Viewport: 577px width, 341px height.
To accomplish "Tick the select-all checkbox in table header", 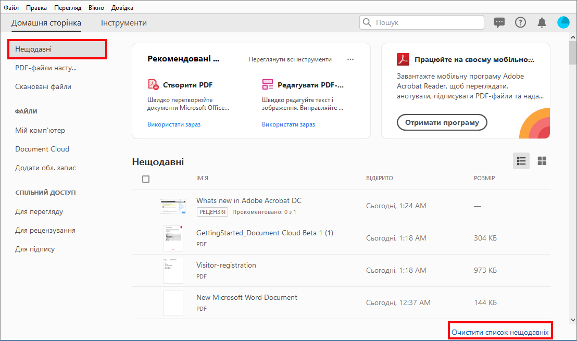I will point(146,179).
